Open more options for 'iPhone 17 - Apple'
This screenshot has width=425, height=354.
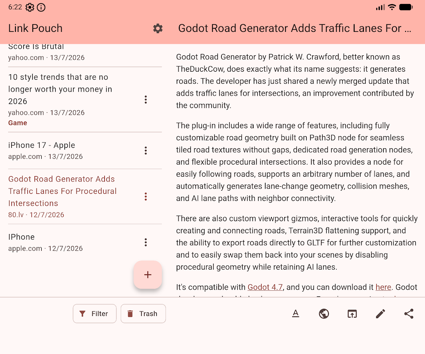pos(146,150)
